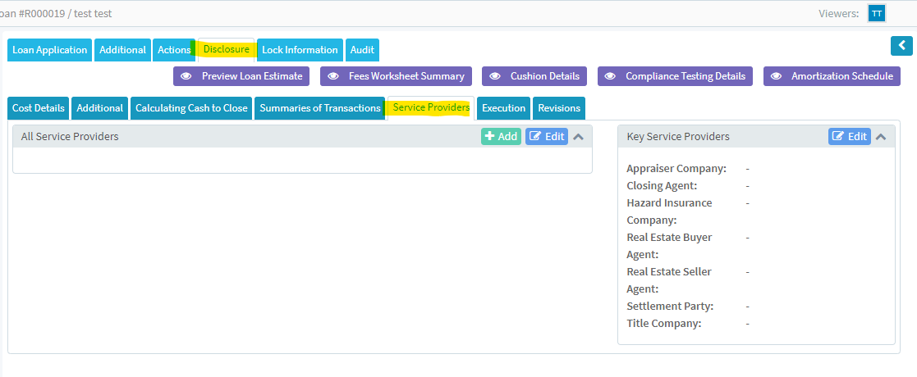
Task: Collapse the All Service Providers panel
Action: point(578,136)
